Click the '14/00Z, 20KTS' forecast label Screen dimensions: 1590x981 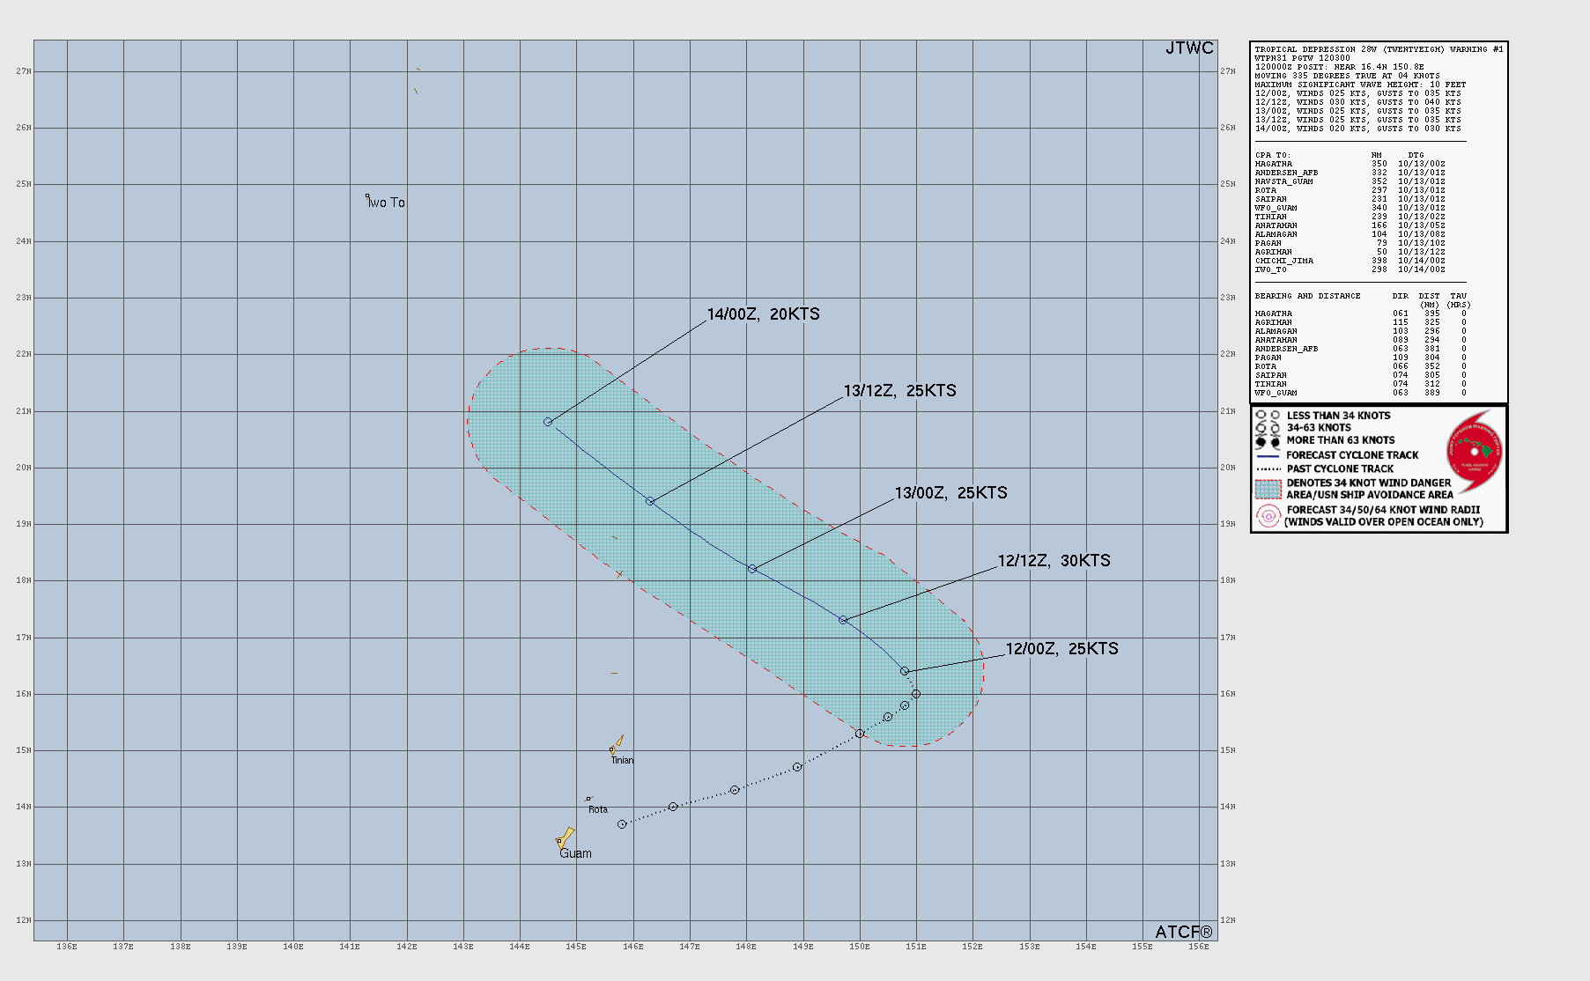click(763, 314)
